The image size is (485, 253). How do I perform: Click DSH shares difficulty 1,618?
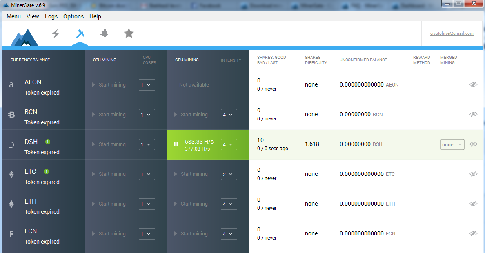click(312, 144)
